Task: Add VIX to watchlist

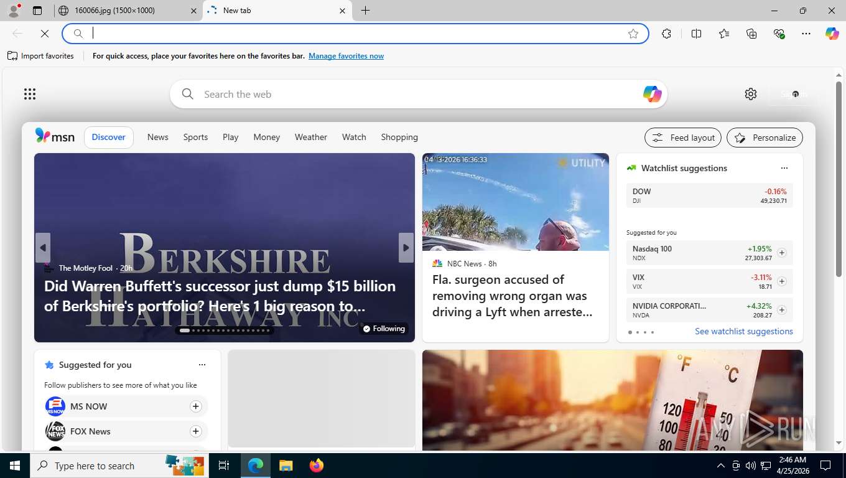Action: (x=782, y=281)
